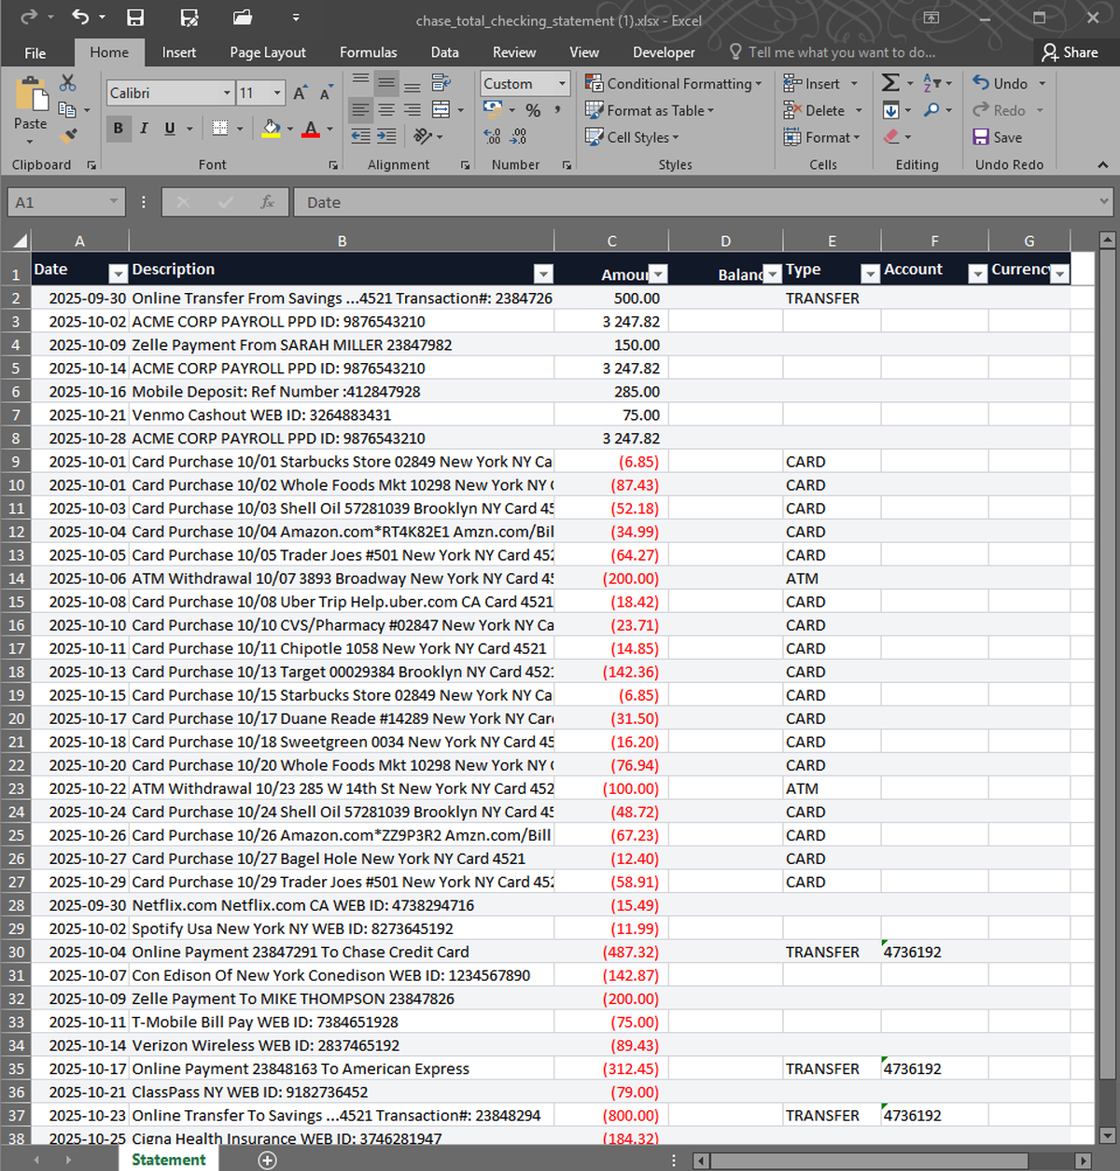Activate the Format Painter brush
This screenshot has width=1120, height=1171.
tap(67, 136)
